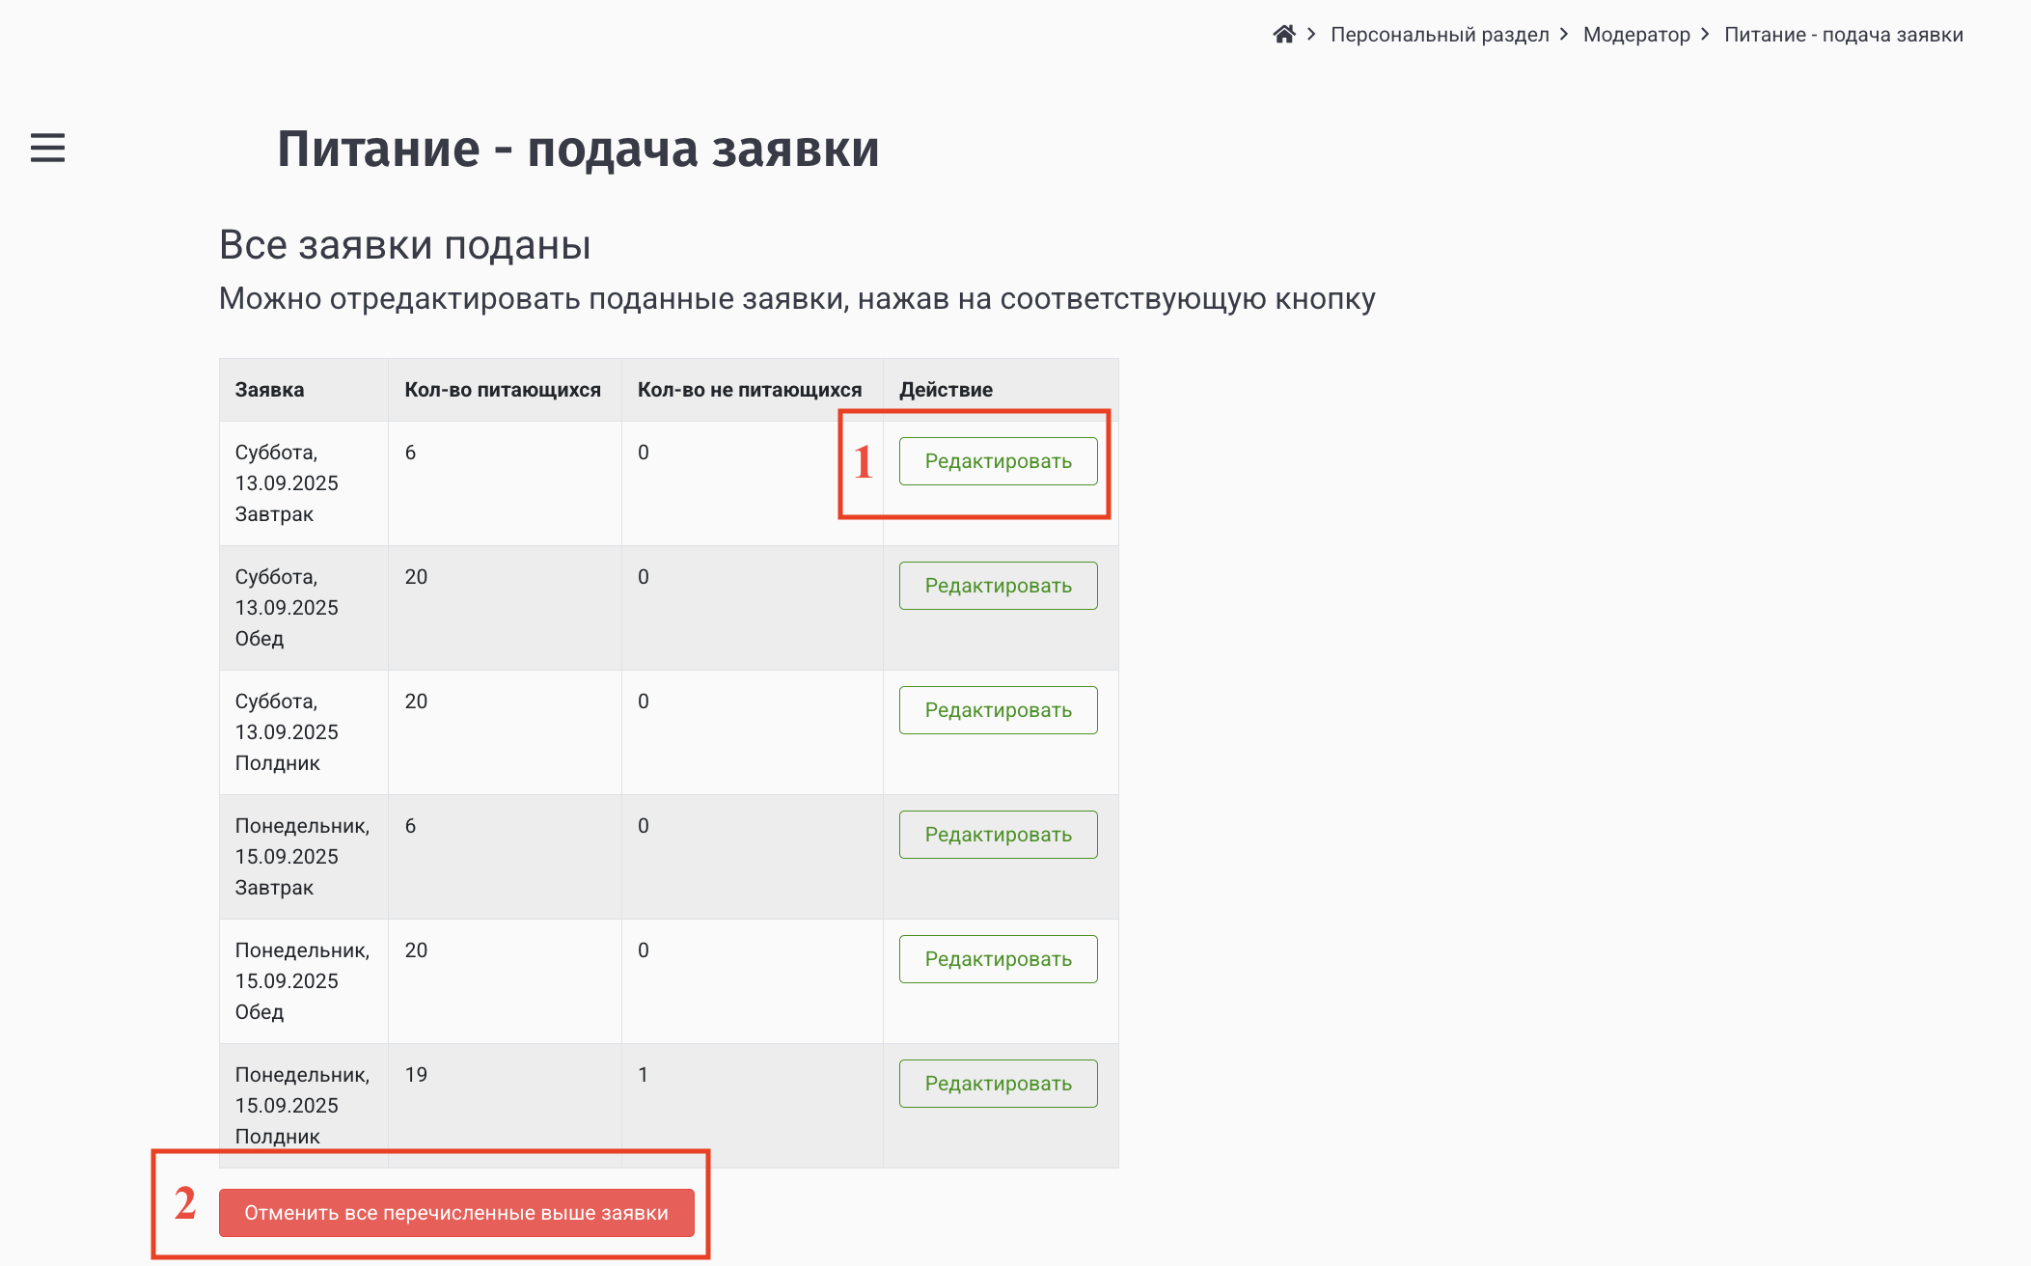Cancel all listed meal requests
Screen dimensions: 2031x1266
456,1213
